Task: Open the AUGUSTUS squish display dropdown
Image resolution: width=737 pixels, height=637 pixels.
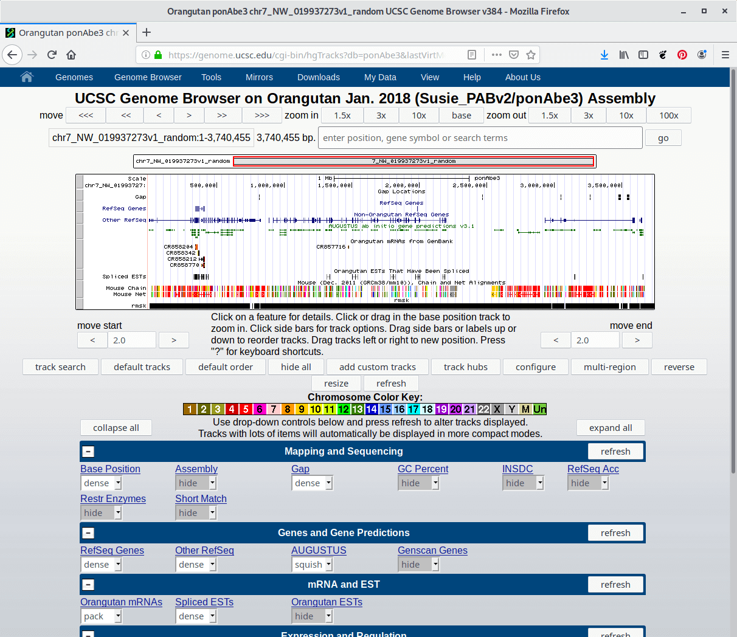Action: (312, 564)
